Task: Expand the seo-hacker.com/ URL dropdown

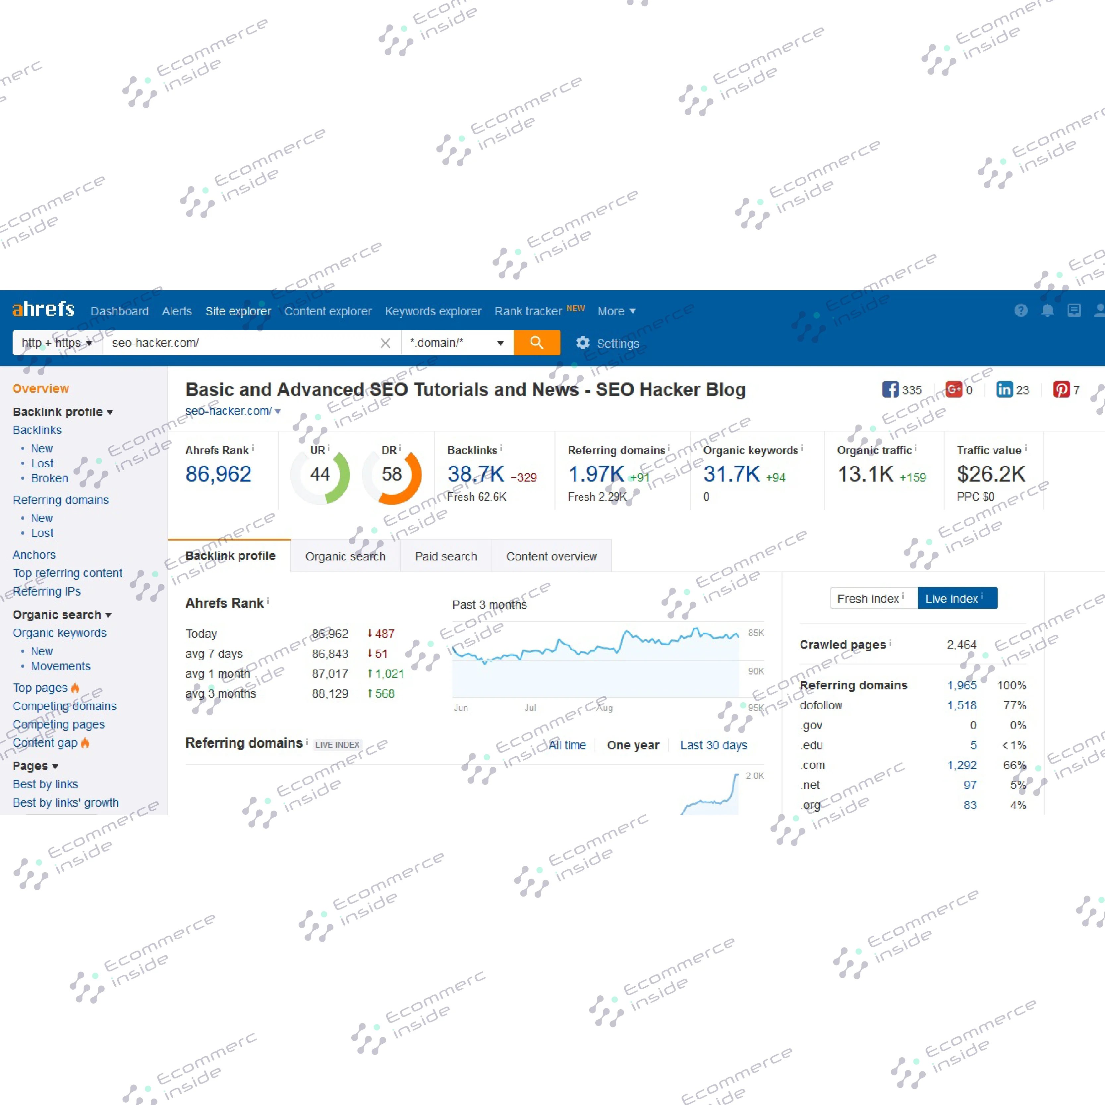Action: click(x=278, y=411)
